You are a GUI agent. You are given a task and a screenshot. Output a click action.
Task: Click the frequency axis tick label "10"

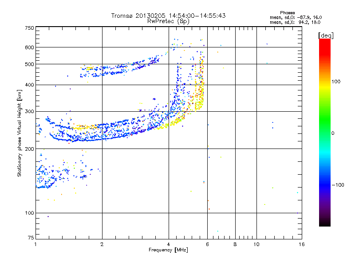[256, 244]
